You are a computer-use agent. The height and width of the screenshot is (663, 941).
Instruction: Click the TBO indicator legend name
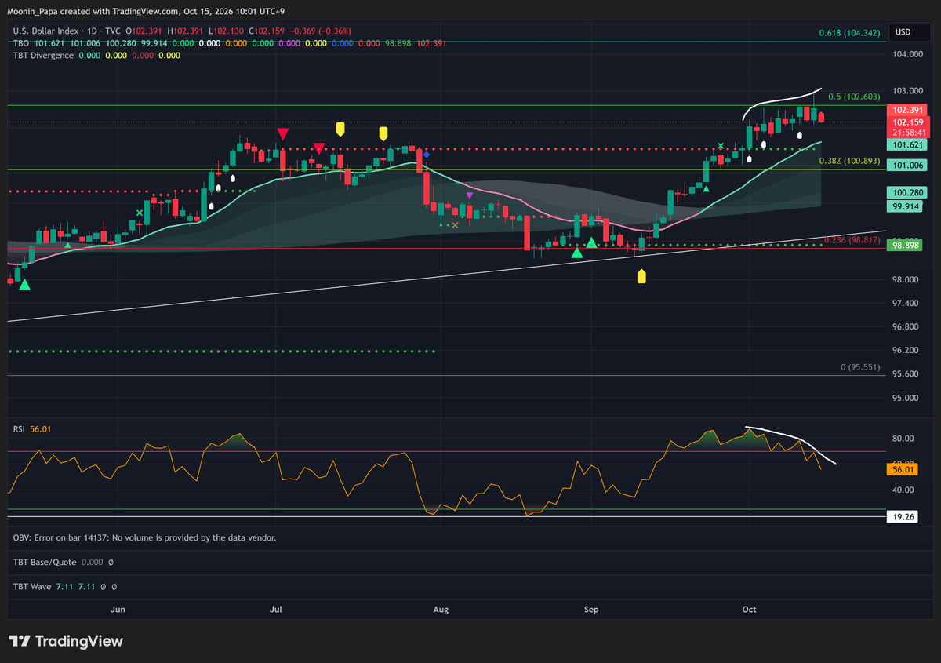click(21, 43)
